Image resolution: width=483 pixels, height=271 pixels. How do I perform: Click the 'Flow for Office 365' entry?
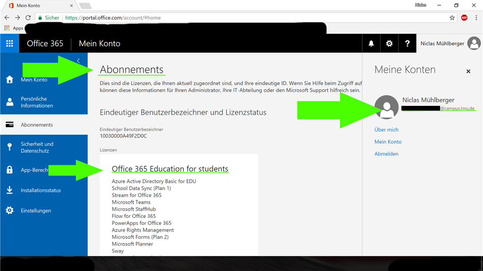[x=133, y=216]
